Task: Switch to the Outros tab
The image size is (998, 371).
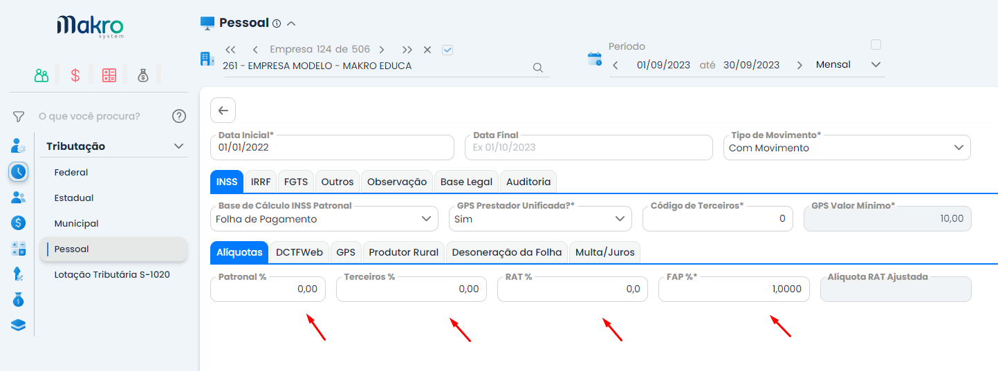Action: pyautogui.click(x=338, y=182)
